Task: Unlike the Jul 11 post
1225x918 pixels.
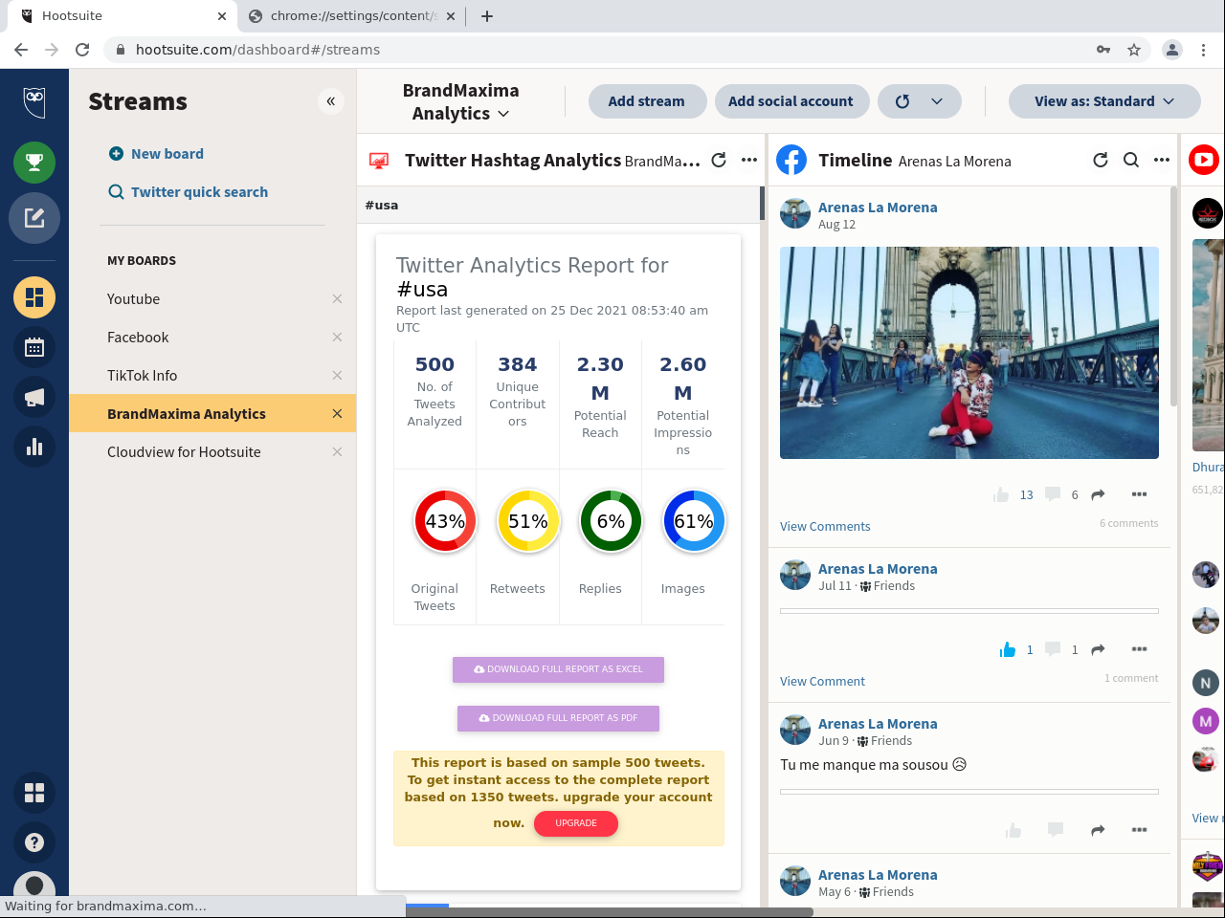Action: click(x=1008, y=649)
